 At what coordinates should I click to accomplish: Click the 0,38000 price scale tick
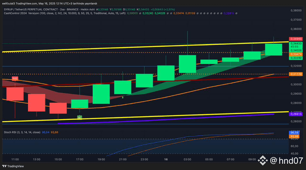point(296,11)
